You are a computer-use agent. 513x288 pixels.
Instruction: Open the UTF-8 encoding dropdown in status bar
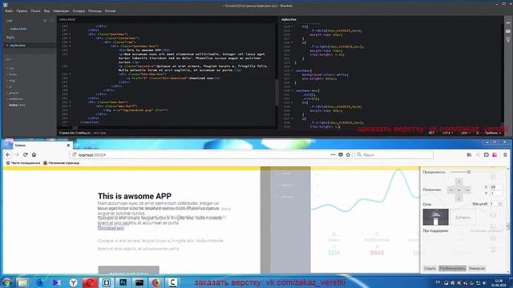pyautogui.click(x=447, y=133)
